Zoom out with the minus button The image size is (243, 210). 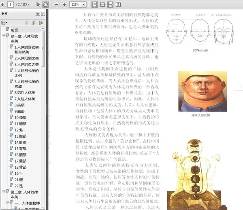[x=57, y=4]
